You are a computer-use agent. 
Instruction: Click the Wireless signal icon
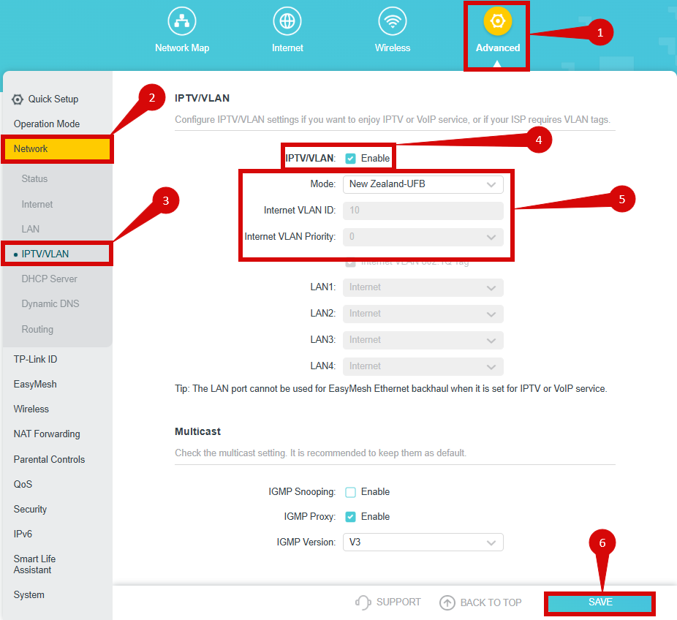click(x=393, y=20)
